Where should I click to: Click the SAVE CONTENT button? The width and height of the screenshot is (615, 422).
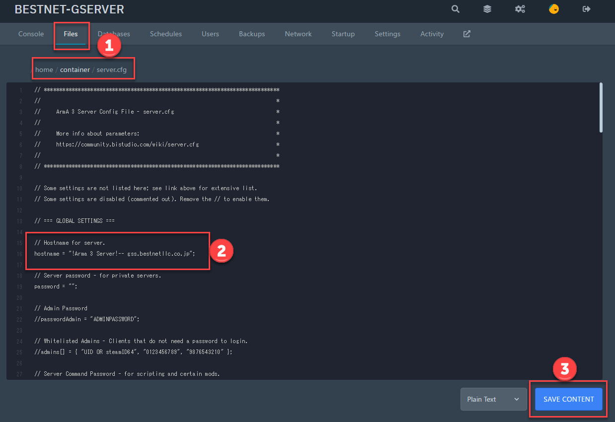click(569, 399)
